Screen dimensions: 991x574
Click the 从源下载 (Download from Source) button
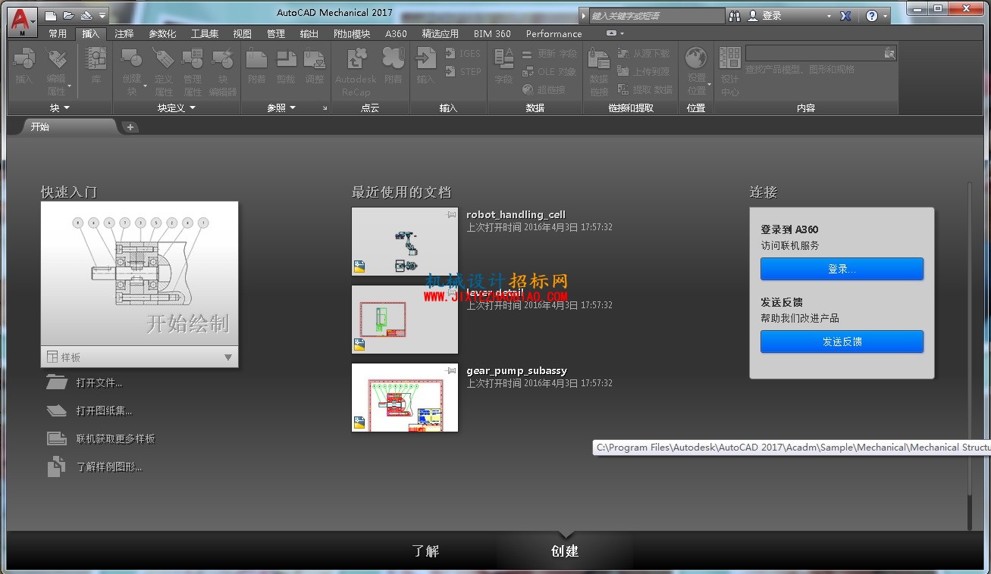644,54
